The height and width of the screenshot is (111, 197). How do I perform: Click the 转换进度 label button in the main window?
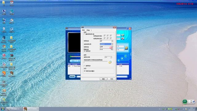point(72,76)
